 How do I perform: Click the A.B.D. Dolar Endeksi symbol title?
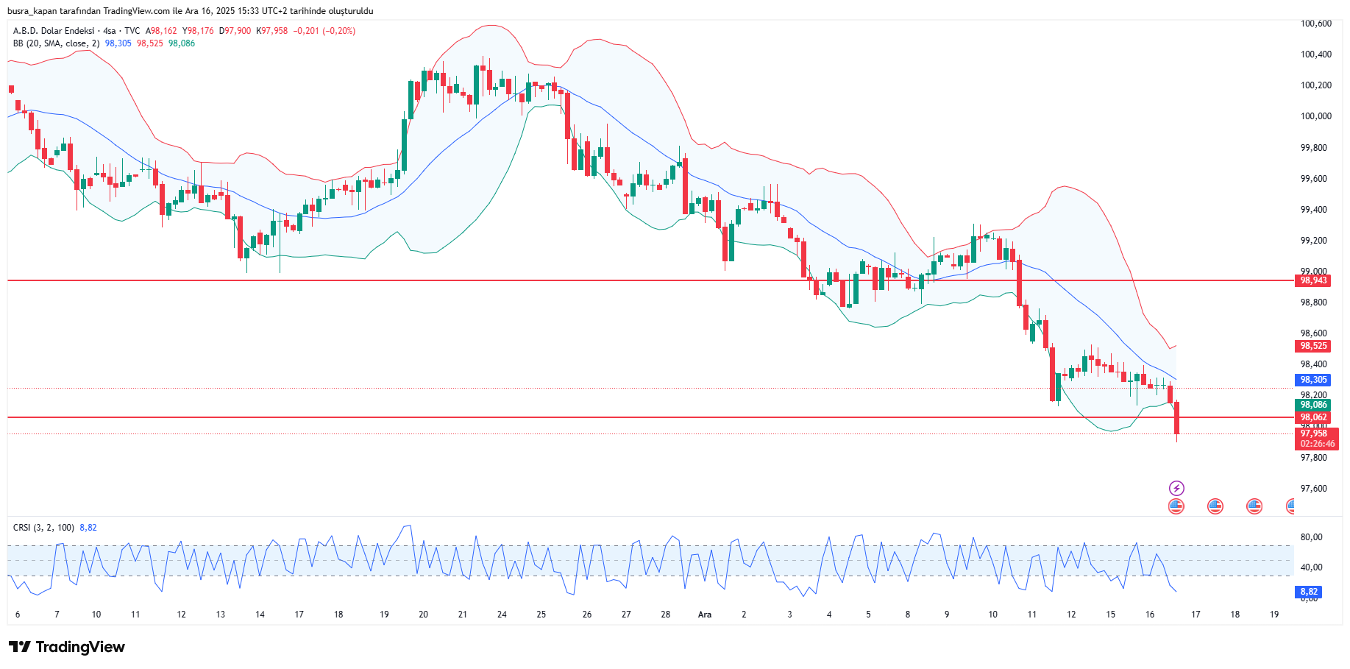[x=54, y=31]
